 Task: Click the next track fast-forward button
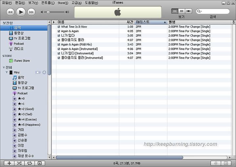point(31,12)
